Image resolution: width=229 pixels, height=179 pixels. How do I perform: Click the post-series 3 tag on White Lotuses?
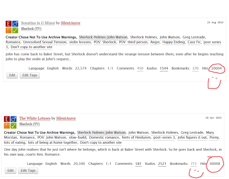coord(164,137)
